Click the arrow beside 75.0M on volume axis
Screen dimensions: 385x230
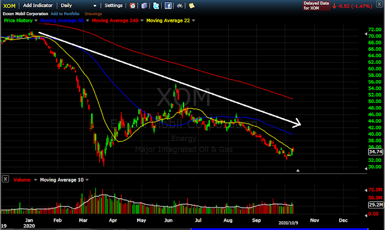tap(366, 190)
